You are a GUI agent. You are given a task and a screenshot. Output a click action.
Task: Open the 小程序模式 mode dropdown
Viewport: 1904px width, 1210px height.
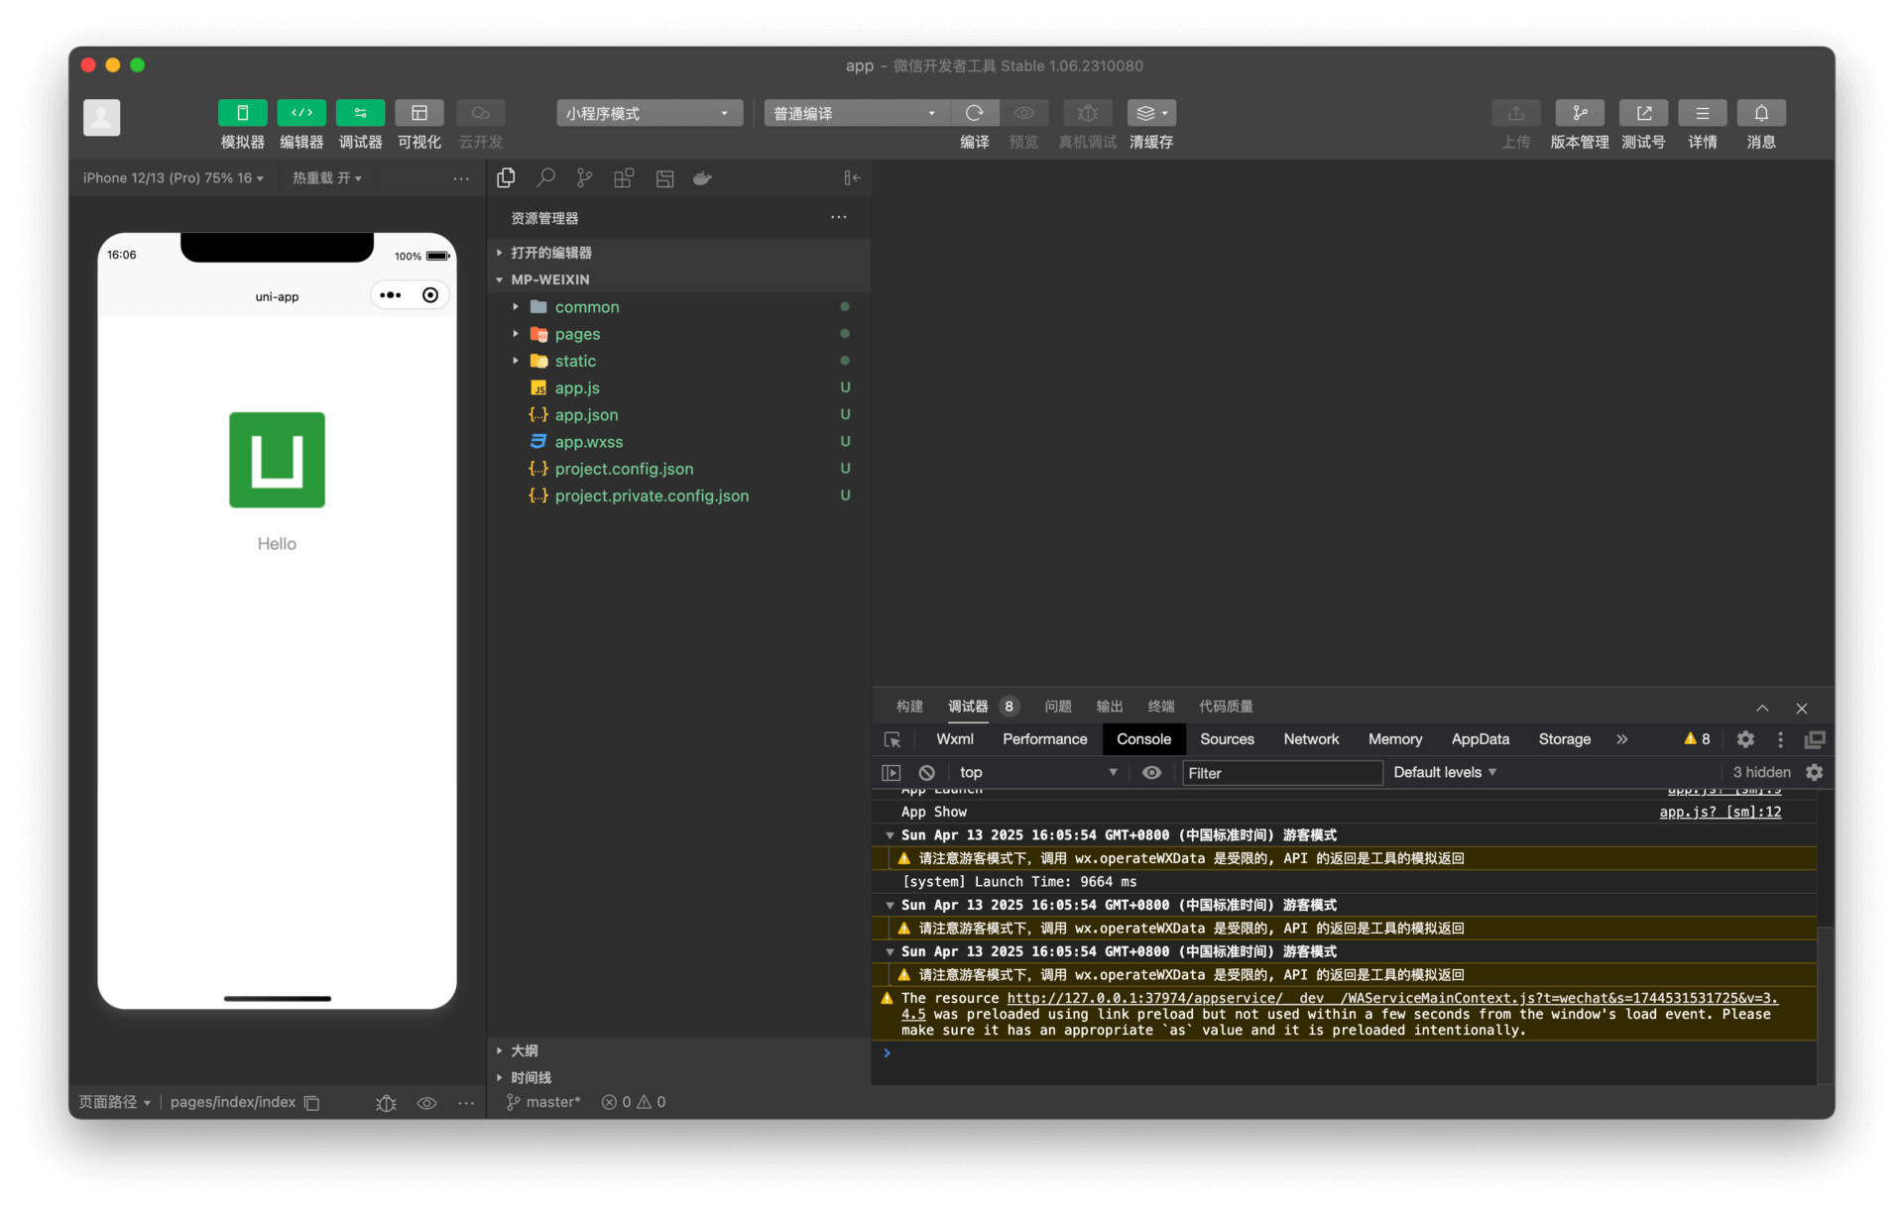tap(649, 113)
